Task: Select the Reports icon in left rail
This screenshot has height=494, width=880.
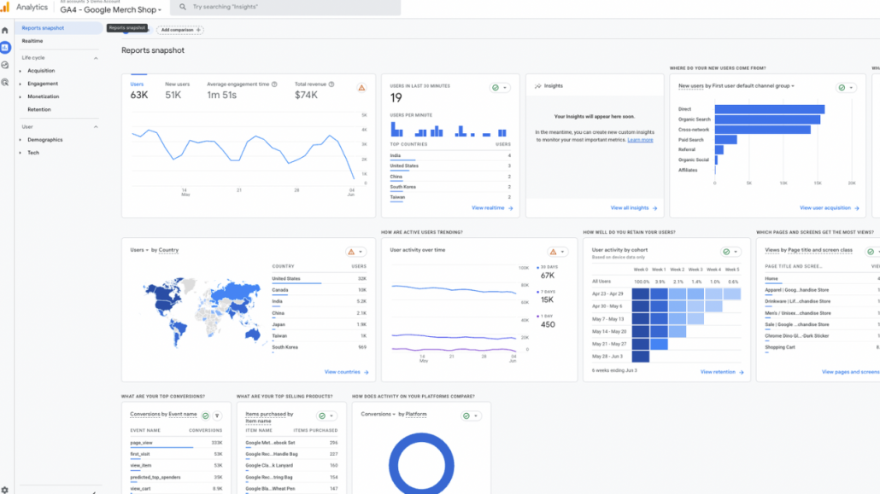Action: [x=5, y=48]
